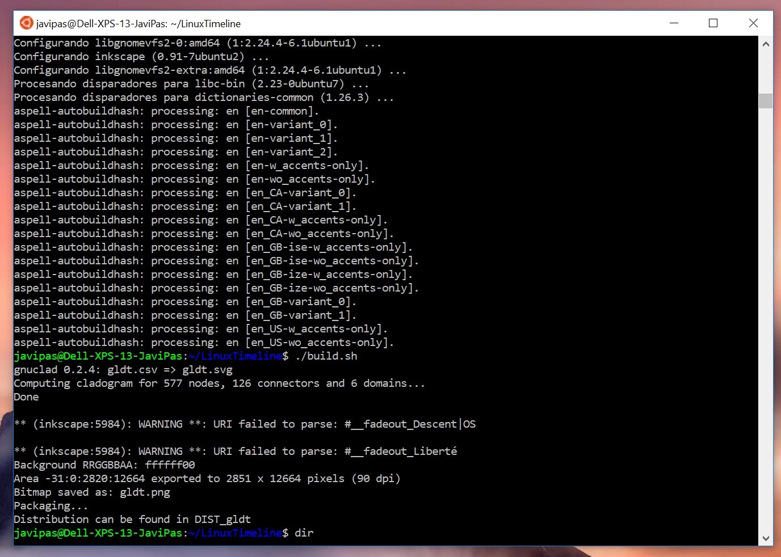This screenshot has width=781, height=557.
Task: Click the Ubuntu logo in the title bar
Action: 26,23
